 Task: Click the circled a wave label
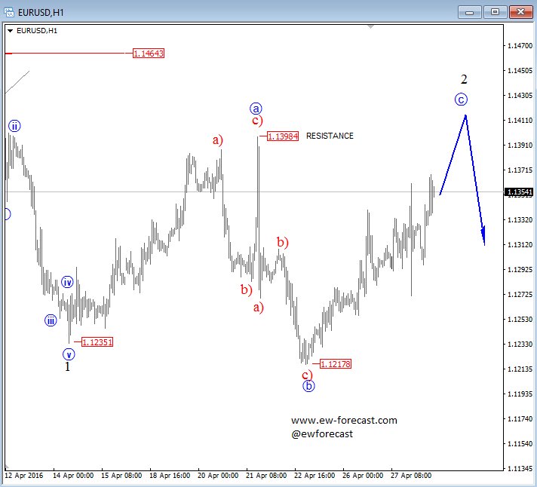point(256,109)
